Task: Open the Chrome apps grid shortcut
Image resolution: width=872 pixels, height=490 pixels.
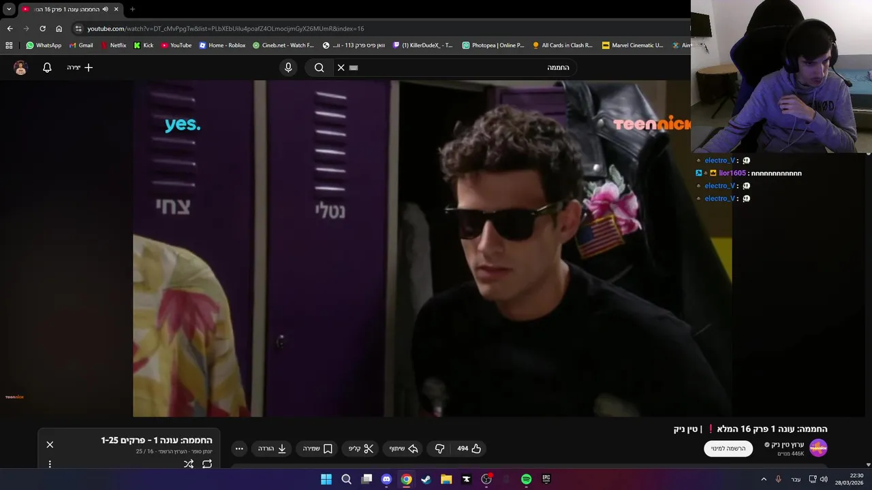Action: [x=9, y=46]
